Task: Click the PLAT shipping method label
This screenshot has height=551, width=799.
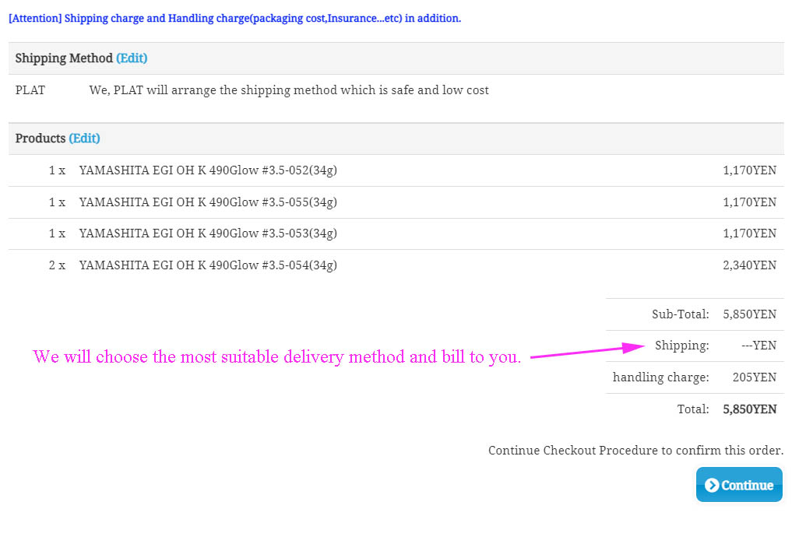Action: point(30,90)
